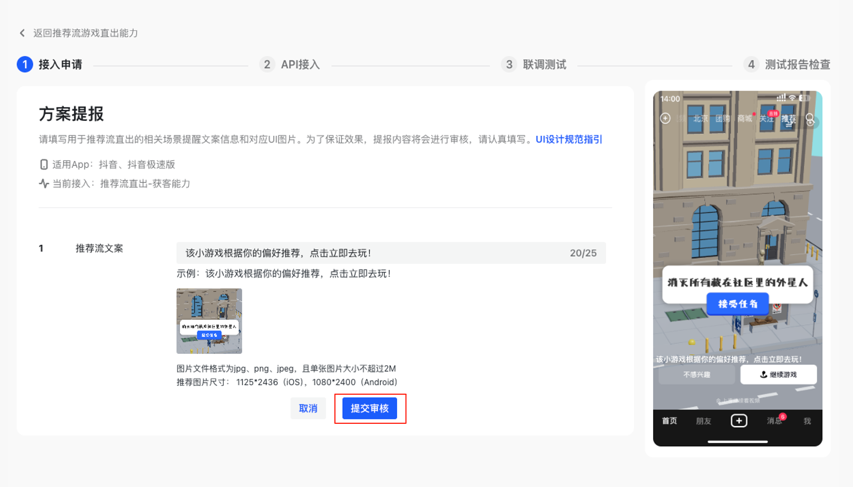Image resolution: width=853 pixels, height=487 pixels.
Task: Go to 测试报告检查 step
Action: point(798,64)
